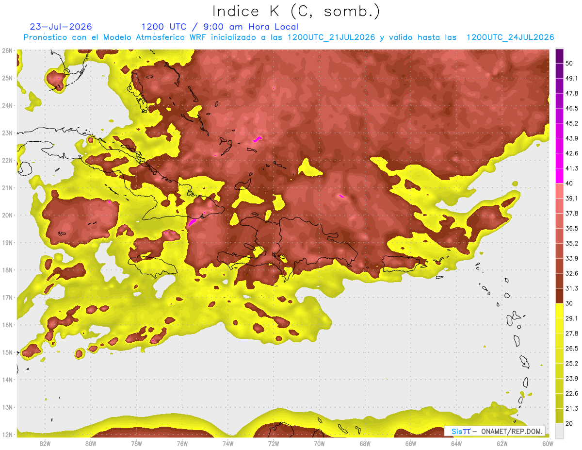Click the colorbar value '41.3'

(572, 168)
